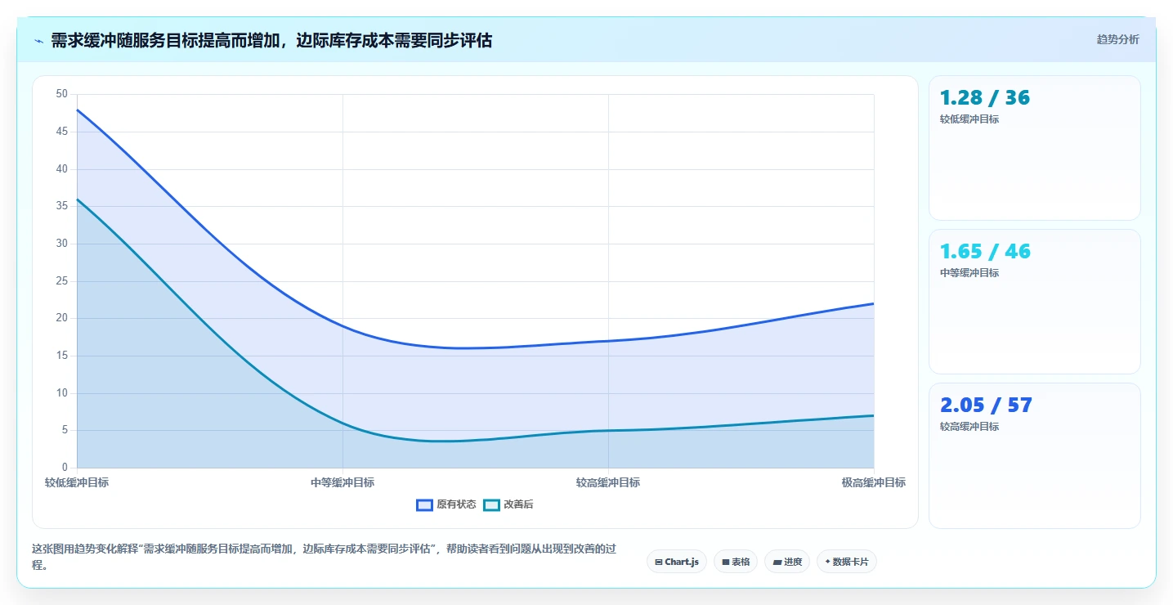Image resolution: width=1173 pixels, height=605 pixels.
Task: Click the chart title heading text
Action: [x=271, y=40]
